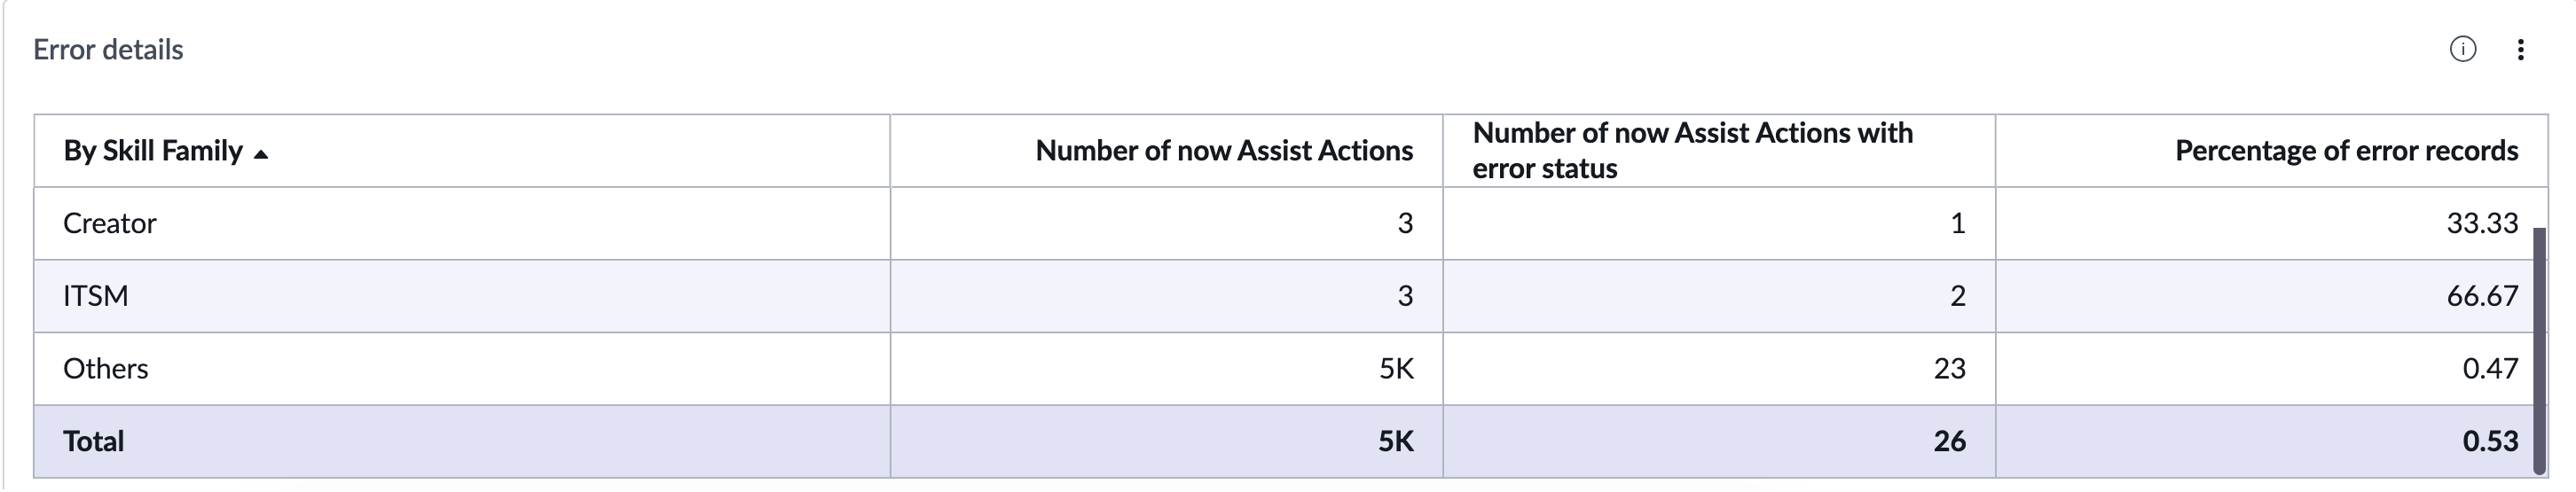Sort by Number of now Assist Actions
The width and height of the screenshot is (2576, 492).
point(1224,151)
